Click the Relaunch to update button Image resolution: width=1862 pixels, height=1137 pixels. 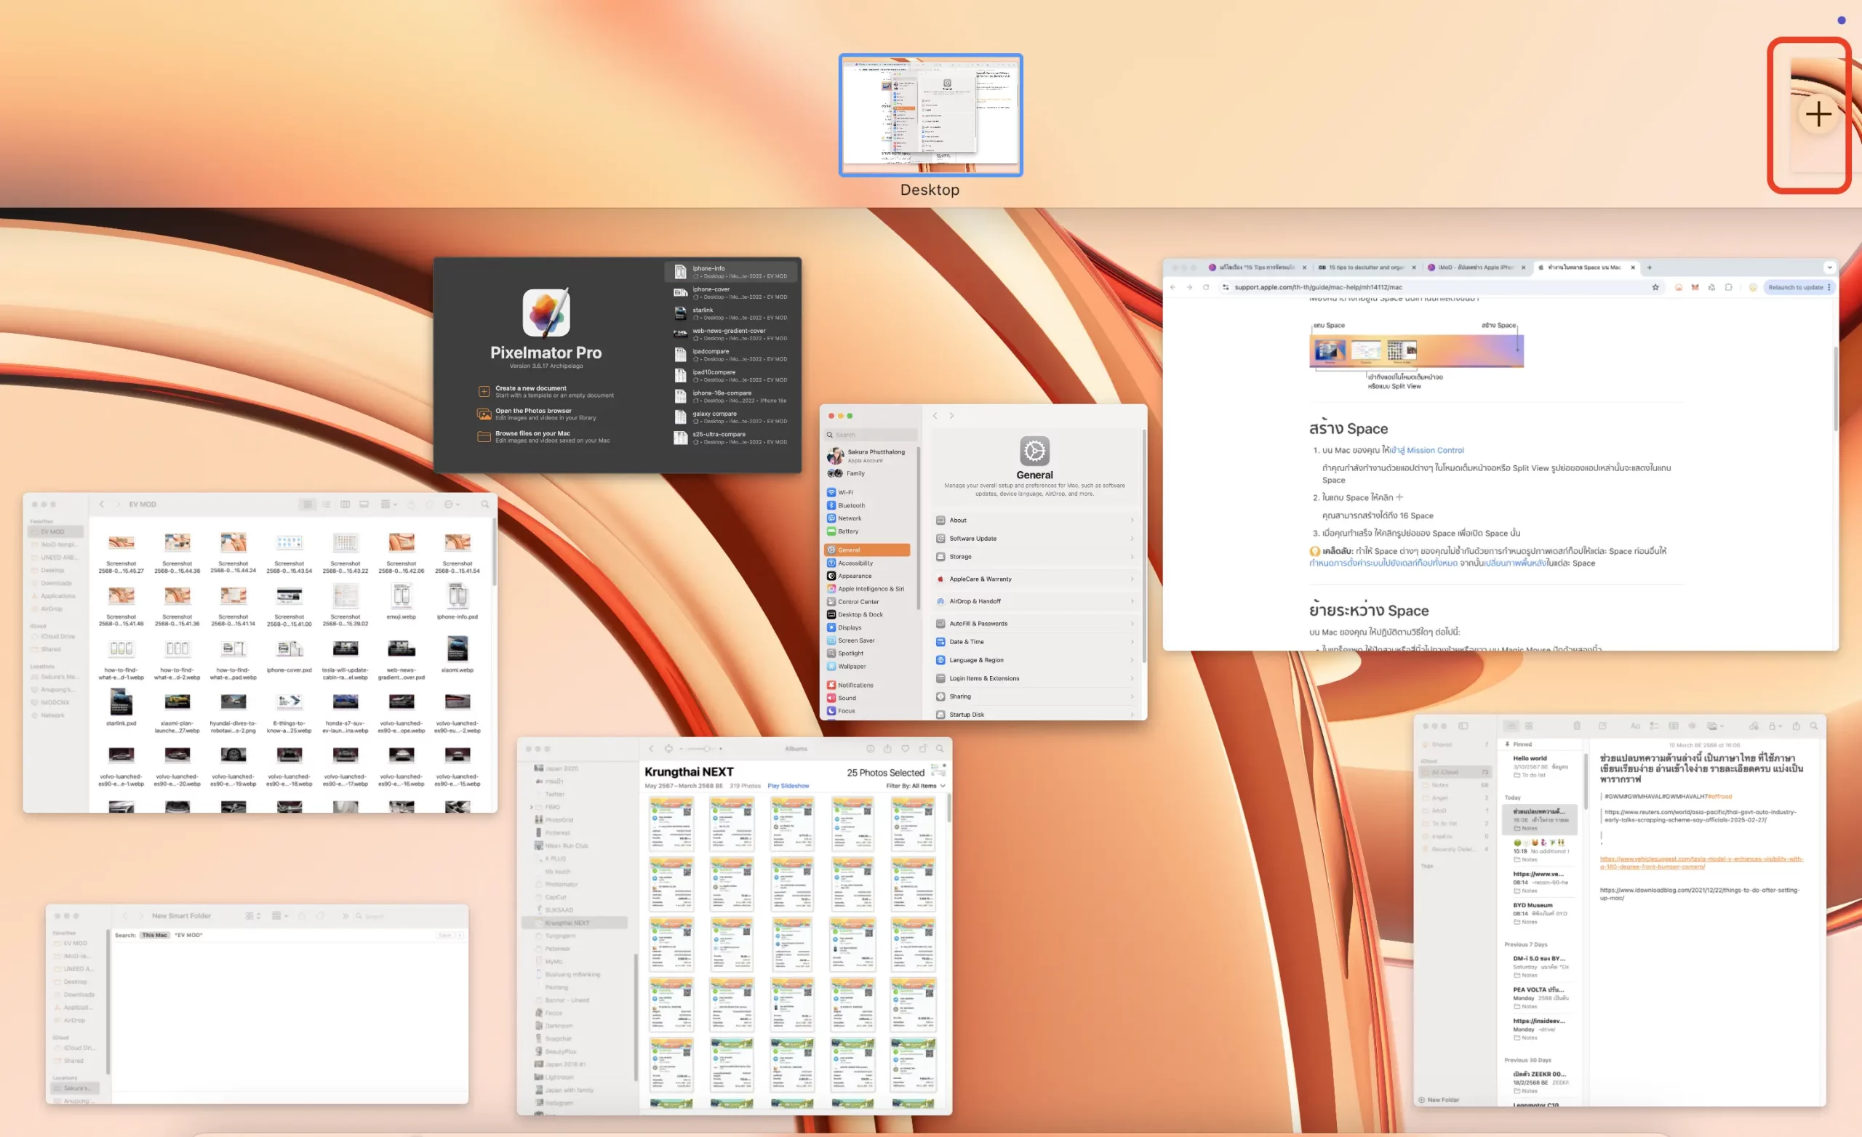pos(1796,287)
